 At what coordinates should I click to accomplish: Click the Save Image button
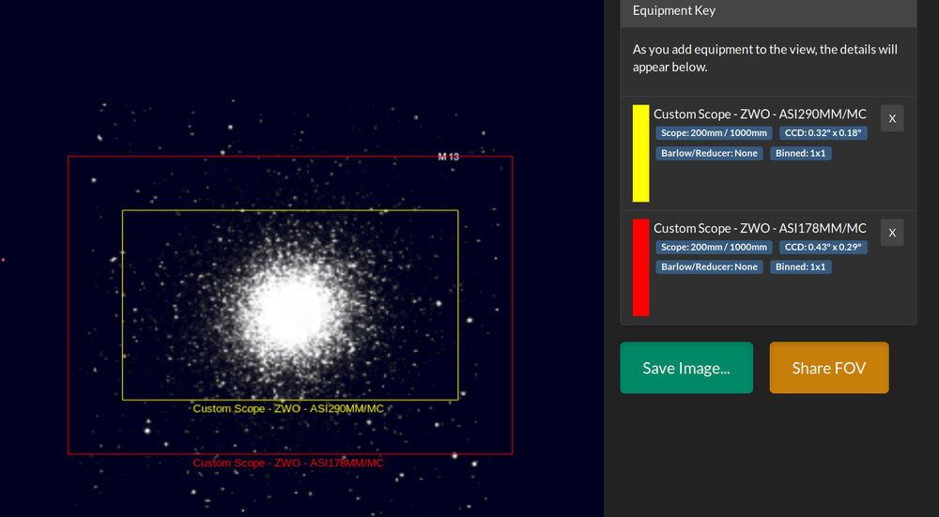click(x=686, y=368)
